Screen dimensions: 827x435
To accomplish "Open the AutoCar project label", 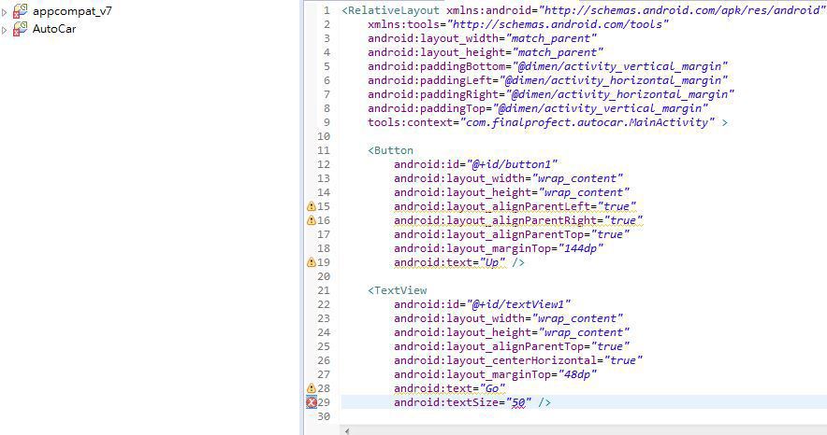I will (x=54, y=29).
